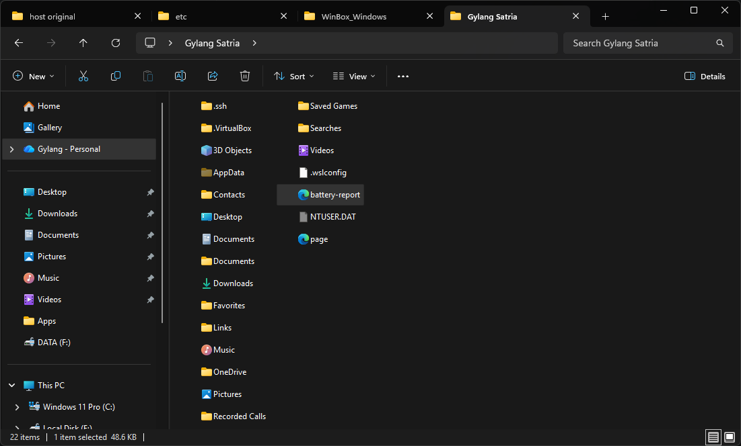
Task: Click the New button
Action: tap(34, 77)
